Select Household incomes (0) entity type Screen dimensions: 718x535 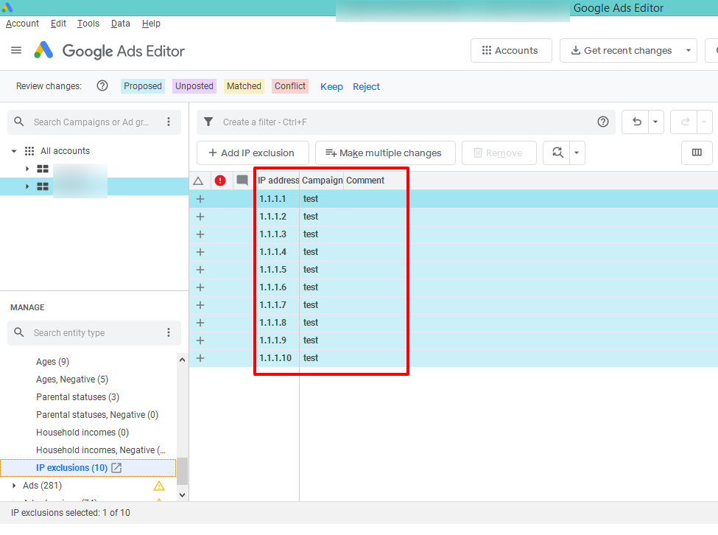[82, 433]
